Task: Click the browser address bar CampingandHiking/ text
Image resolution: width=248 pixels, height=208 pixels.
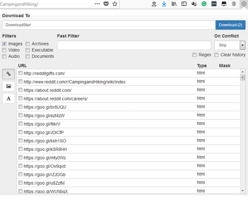Action: click(19, 4)
